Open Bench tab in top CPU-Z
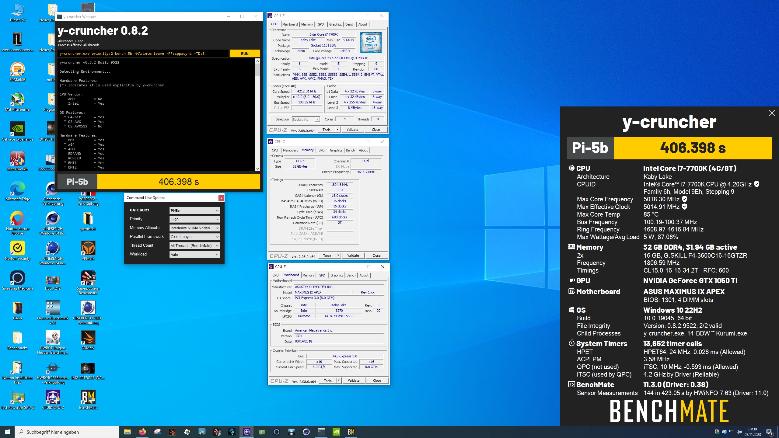This screenshot has height=438, width=779. (350, 24)
